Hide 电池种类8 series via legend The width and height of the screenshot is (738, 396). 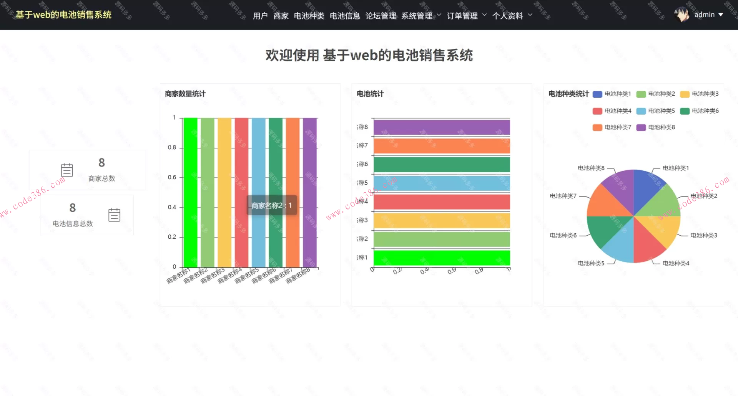pyautogui.click(x=656, y=127)
